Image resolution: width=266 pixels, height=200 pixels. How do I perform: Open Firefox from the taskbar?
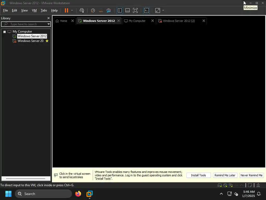[78, 194]
